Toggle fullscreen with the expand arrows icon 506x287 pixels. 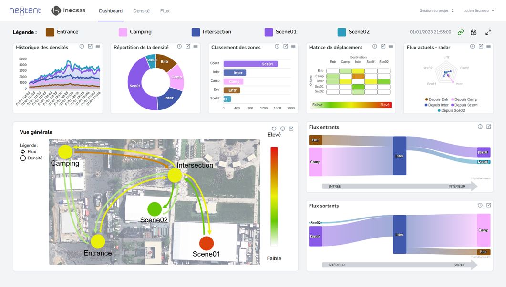pos(488,32)
